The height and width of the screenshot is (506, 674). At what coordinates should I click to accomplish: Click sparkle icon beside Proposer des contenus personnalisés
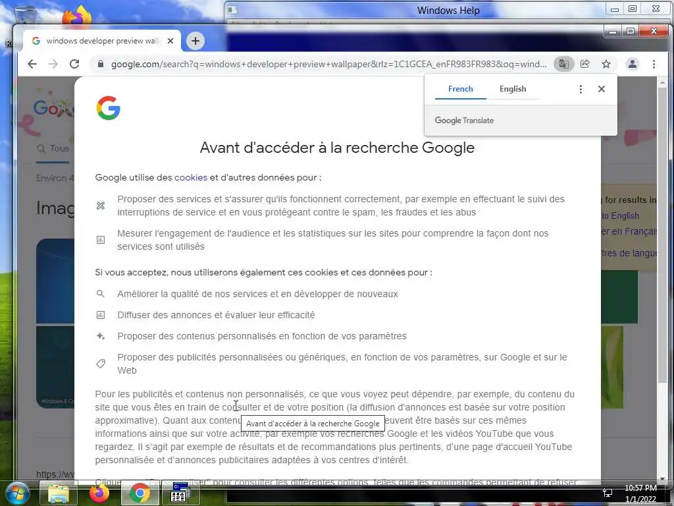click(x=101, y=336)
